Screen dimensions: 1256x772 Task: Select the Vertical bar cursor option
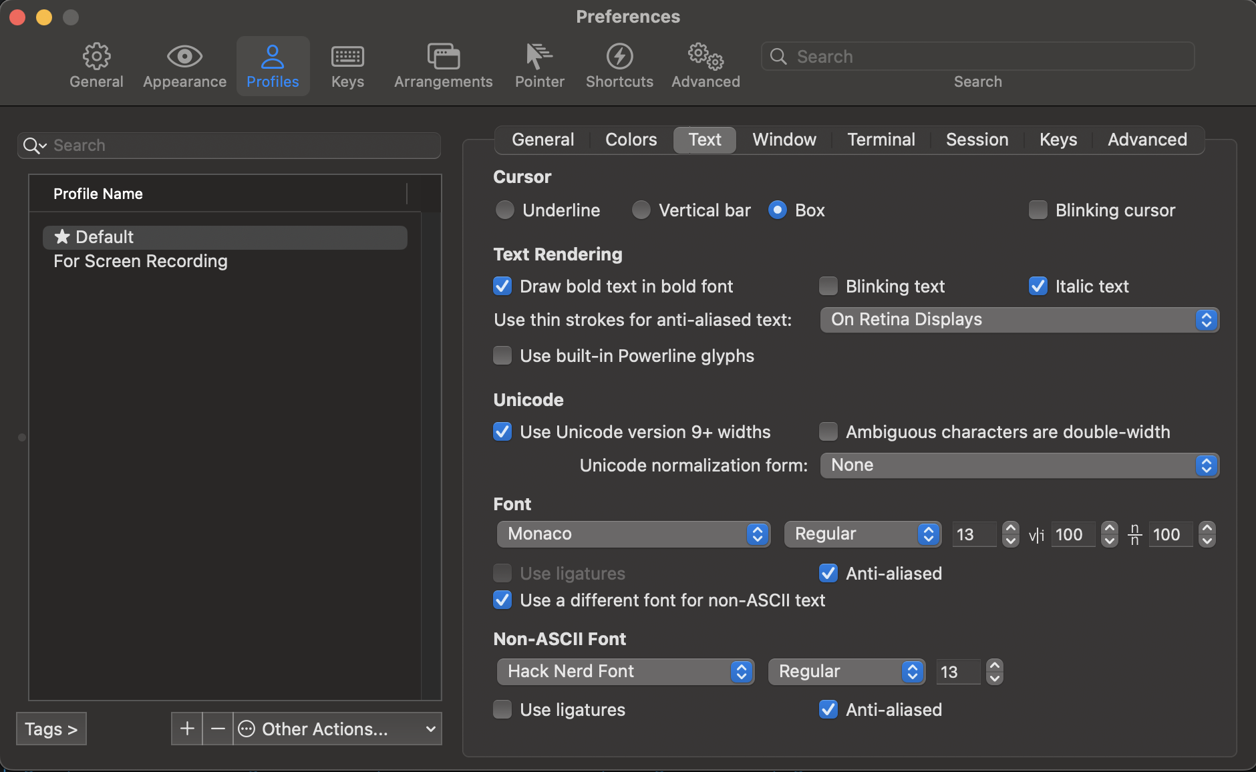tap(641, 210)
